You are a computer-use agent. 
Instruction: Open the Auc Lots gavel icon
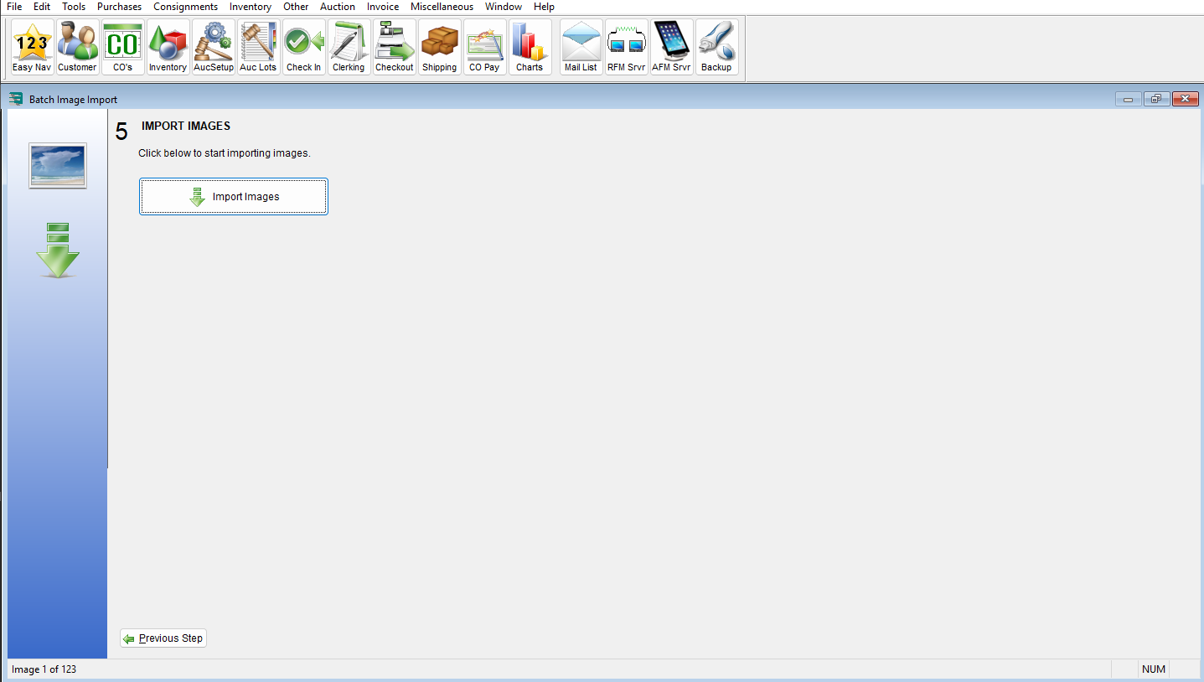pos(258,47)
